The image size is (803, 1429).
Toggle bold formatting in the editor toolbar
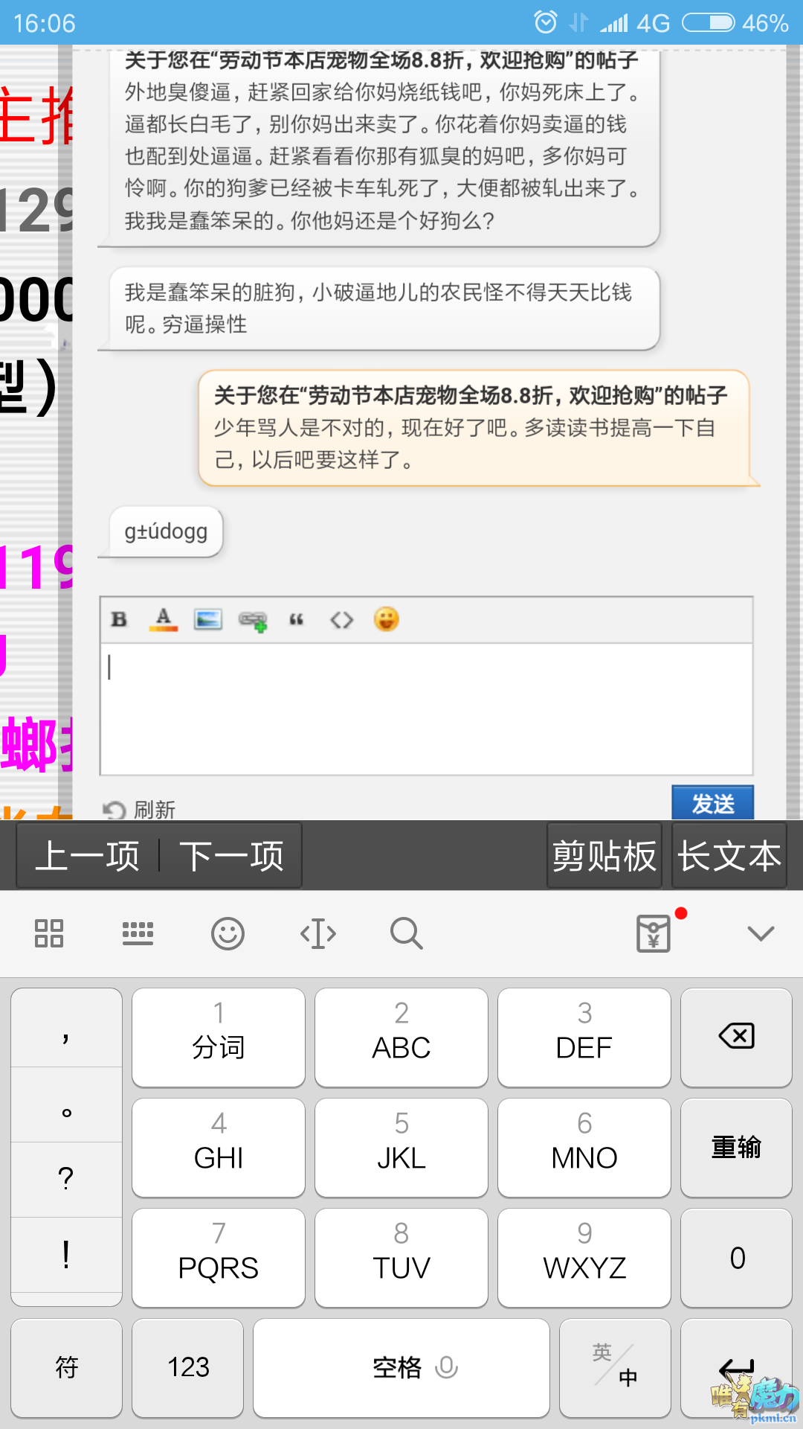(119, 619)
